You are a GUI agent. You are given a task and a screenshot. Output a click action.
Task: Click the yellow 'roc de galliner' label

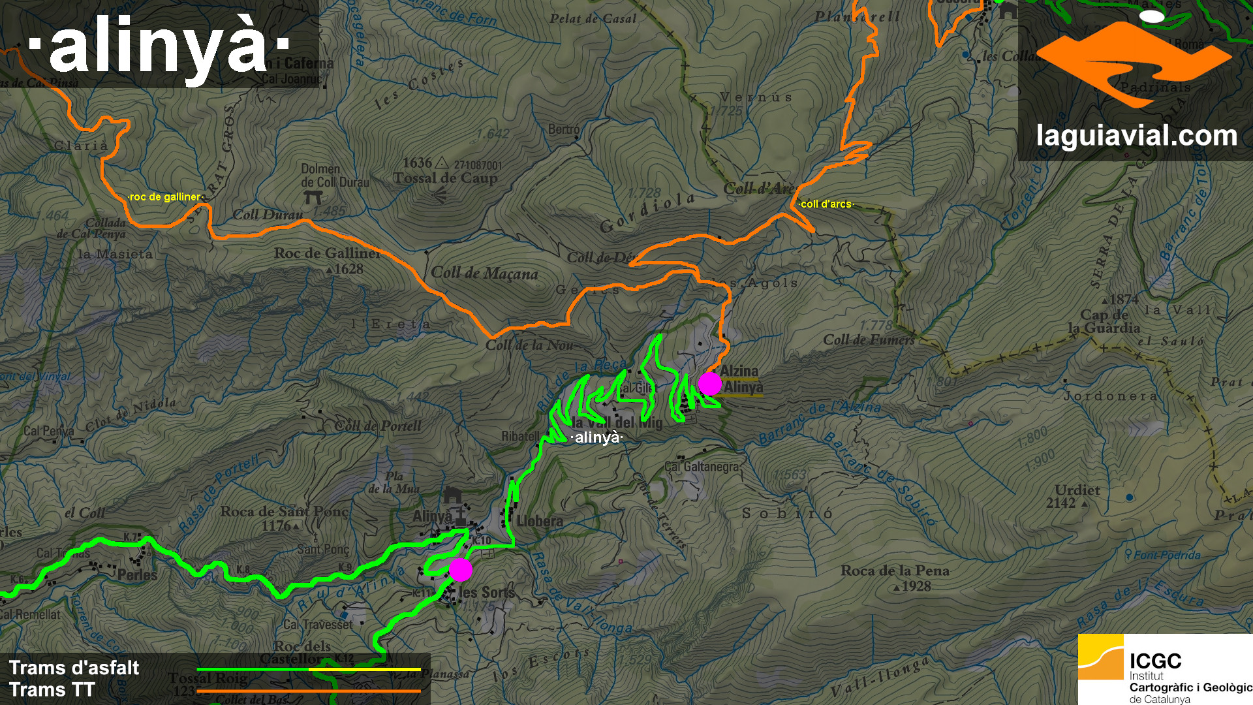(x=166, y=196)
